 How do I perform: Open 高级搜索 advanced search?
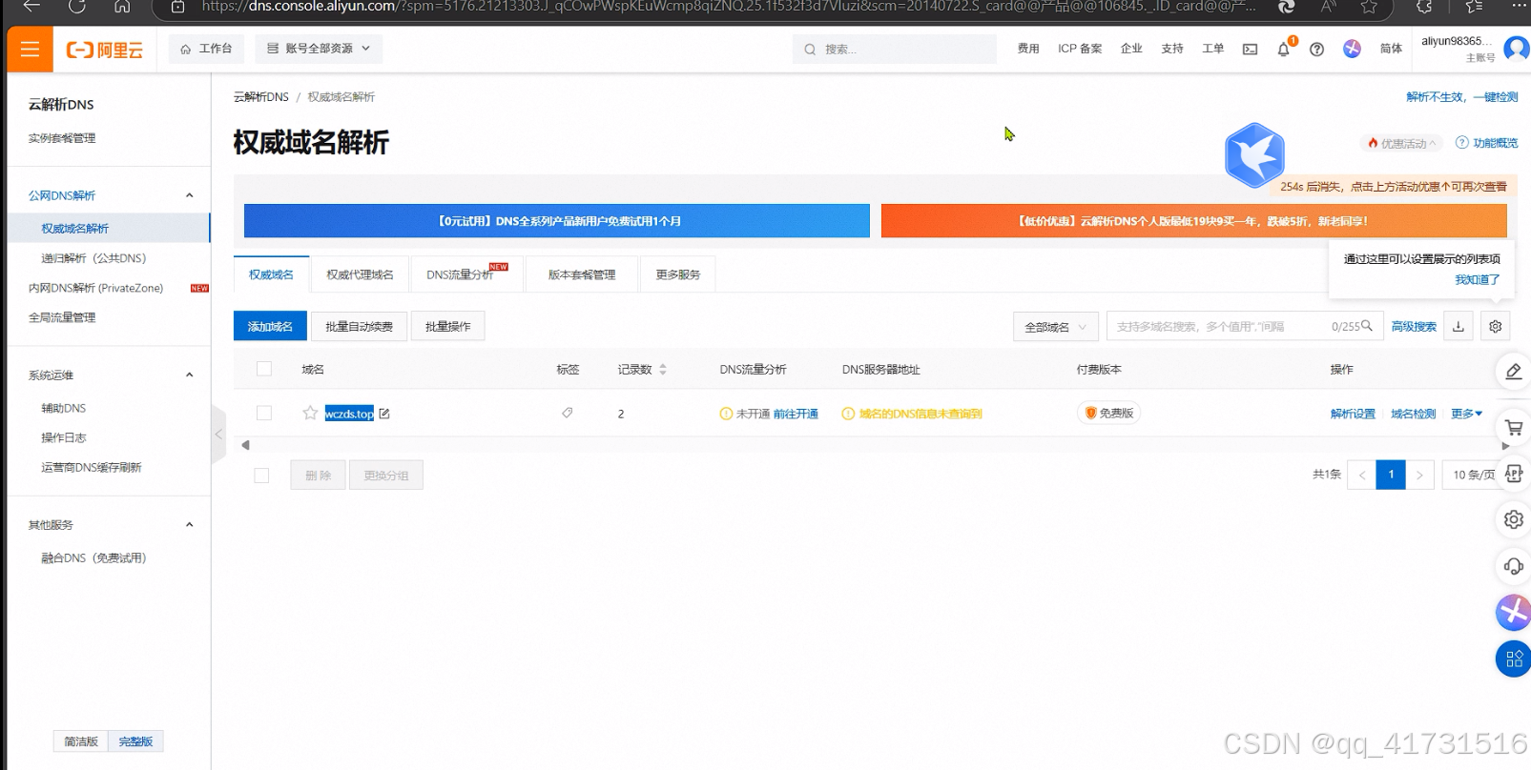tap(1414, 327)
